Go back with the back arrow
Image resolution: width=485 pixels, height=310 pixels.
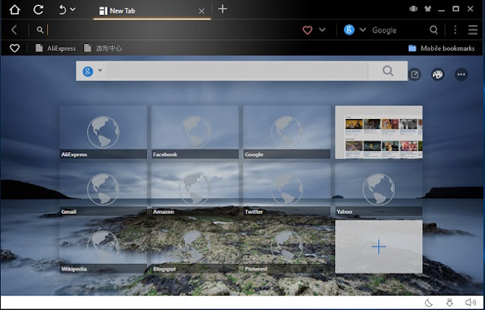14,30
